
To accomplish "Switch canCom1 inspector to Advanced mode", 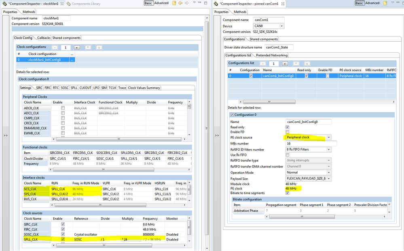I will point(372,3).
